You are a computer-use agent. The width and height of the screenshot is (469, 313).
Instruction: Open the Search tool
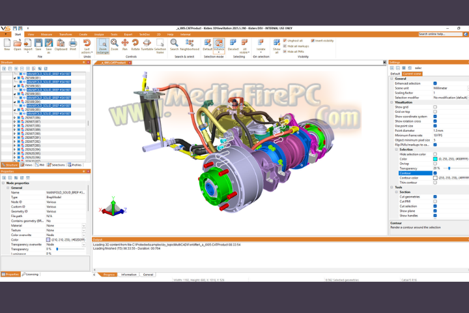[174, 43]
